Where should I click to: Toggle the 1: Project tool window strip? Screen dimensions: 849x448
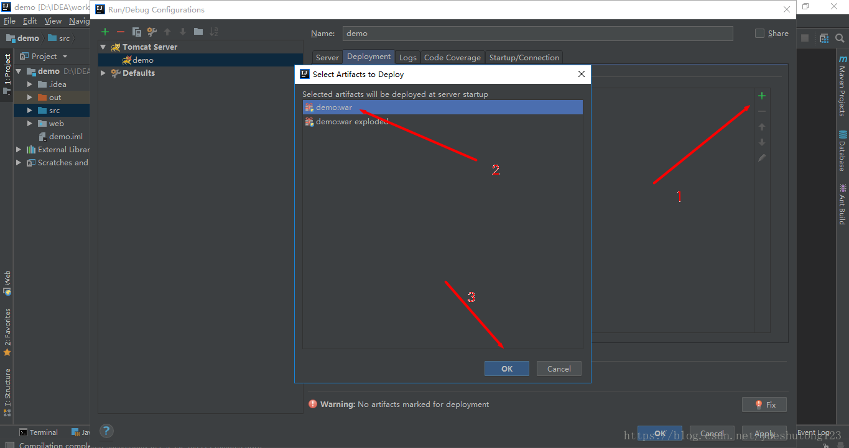[7, 74]
